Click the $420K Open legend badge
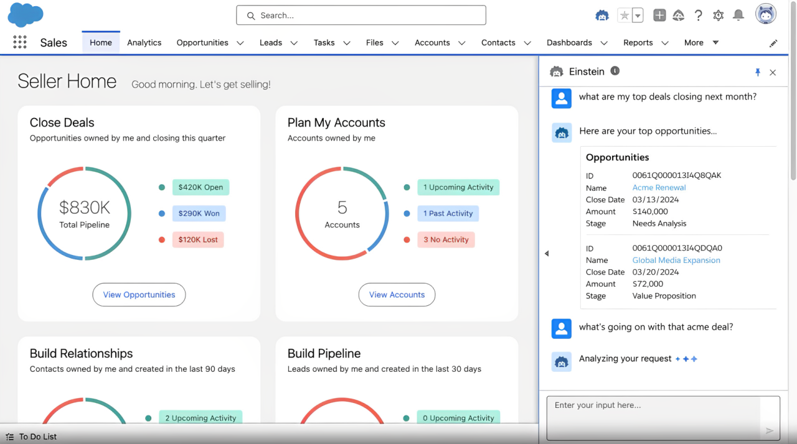Viewport: 797px width, 444px height. (x=200, y=187)
